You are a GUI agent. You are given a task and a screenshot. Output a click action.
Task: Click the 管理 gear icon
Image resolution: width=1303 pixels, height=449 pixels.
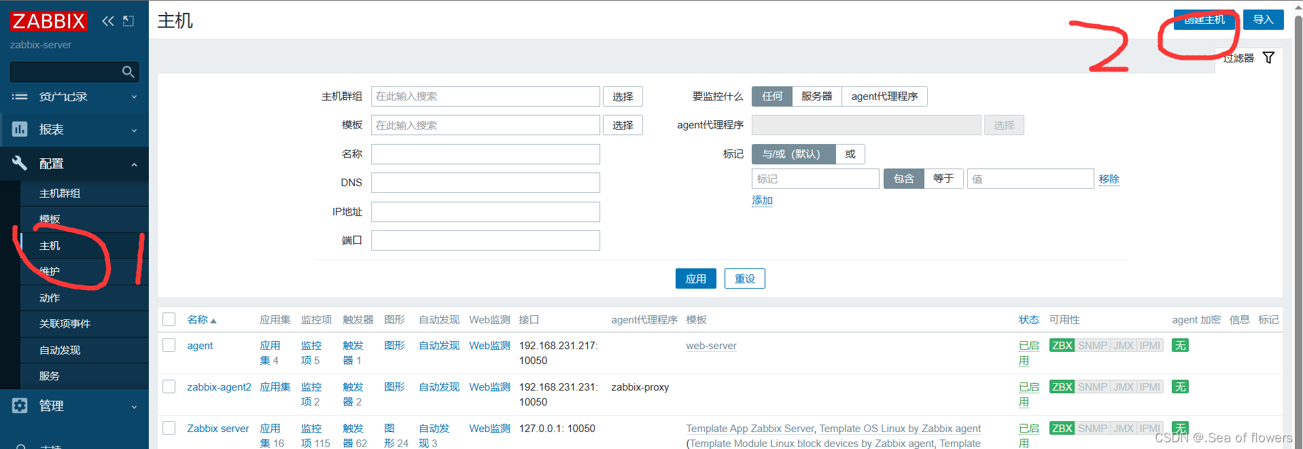point(20,406)
